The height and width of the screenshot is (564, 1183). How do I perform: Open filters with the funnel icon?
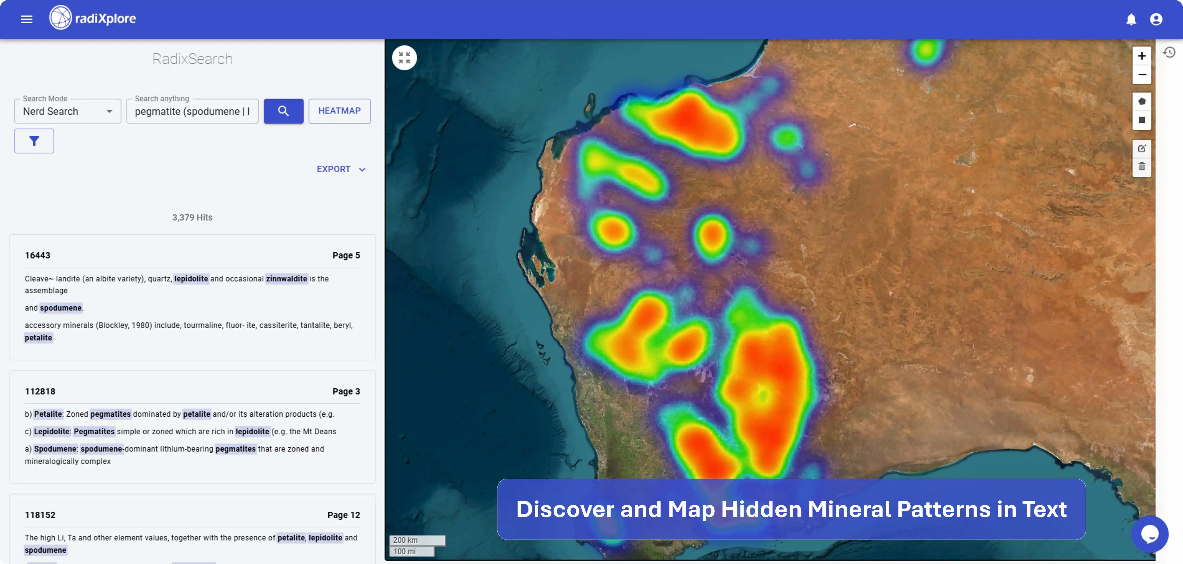tap(34, 141)
